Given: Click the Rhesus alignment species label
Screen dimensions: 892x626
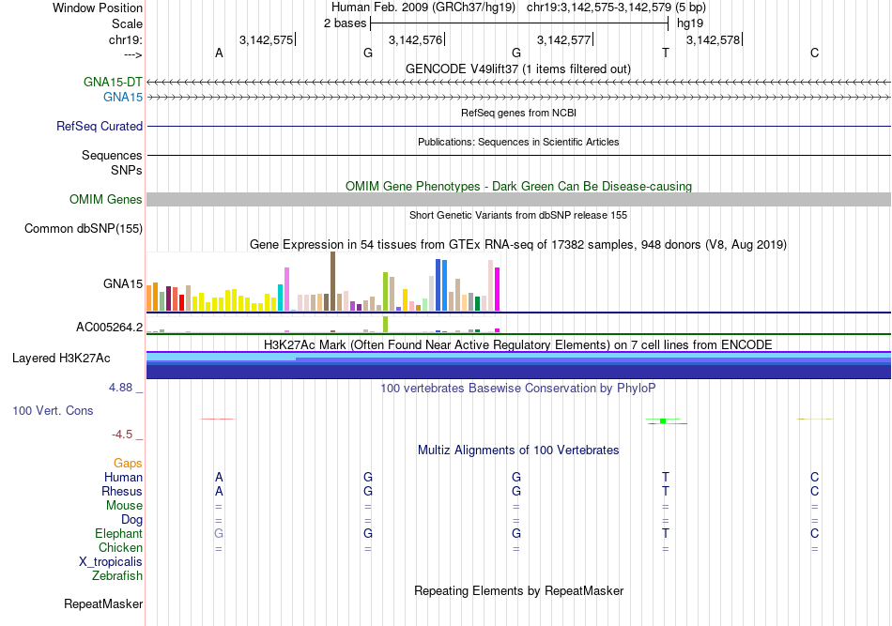Looking at the screenshot, I should pyautogui.click(x=122, y=491).
